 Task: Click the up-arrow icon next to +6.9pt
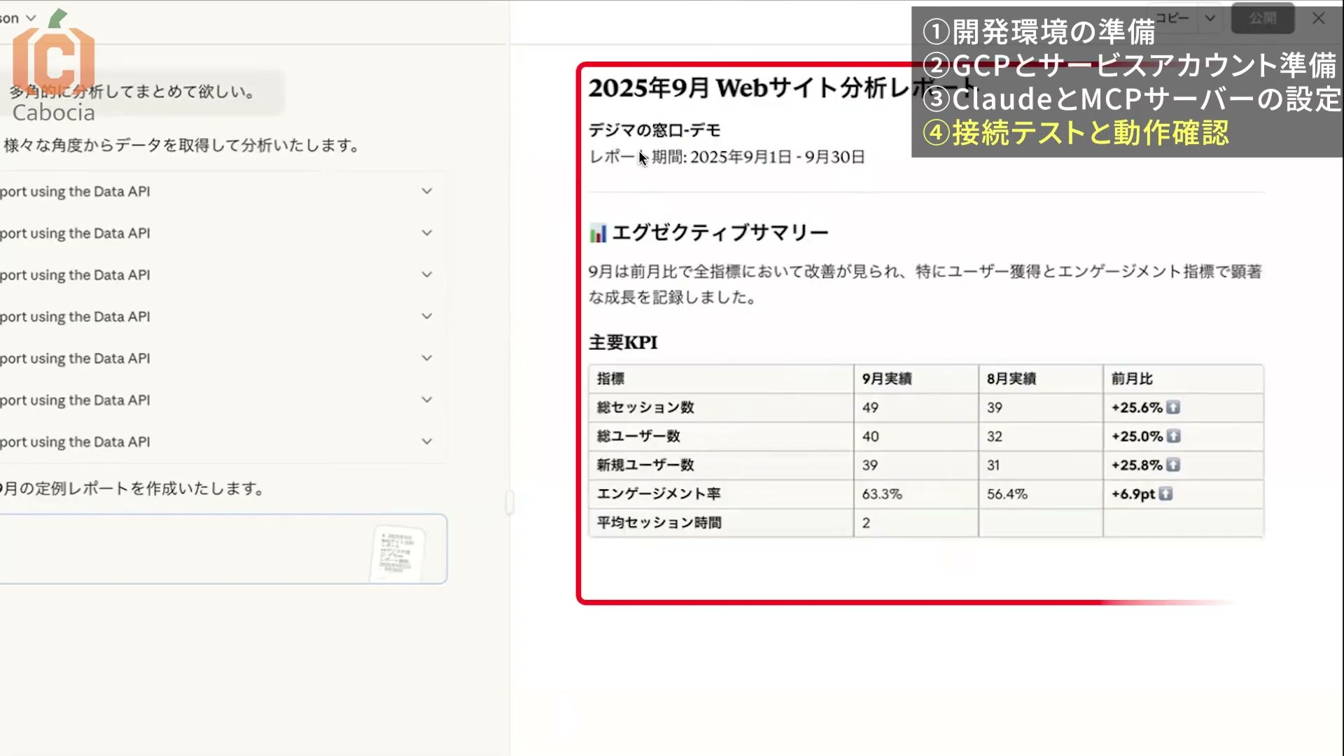point(1165,493)
